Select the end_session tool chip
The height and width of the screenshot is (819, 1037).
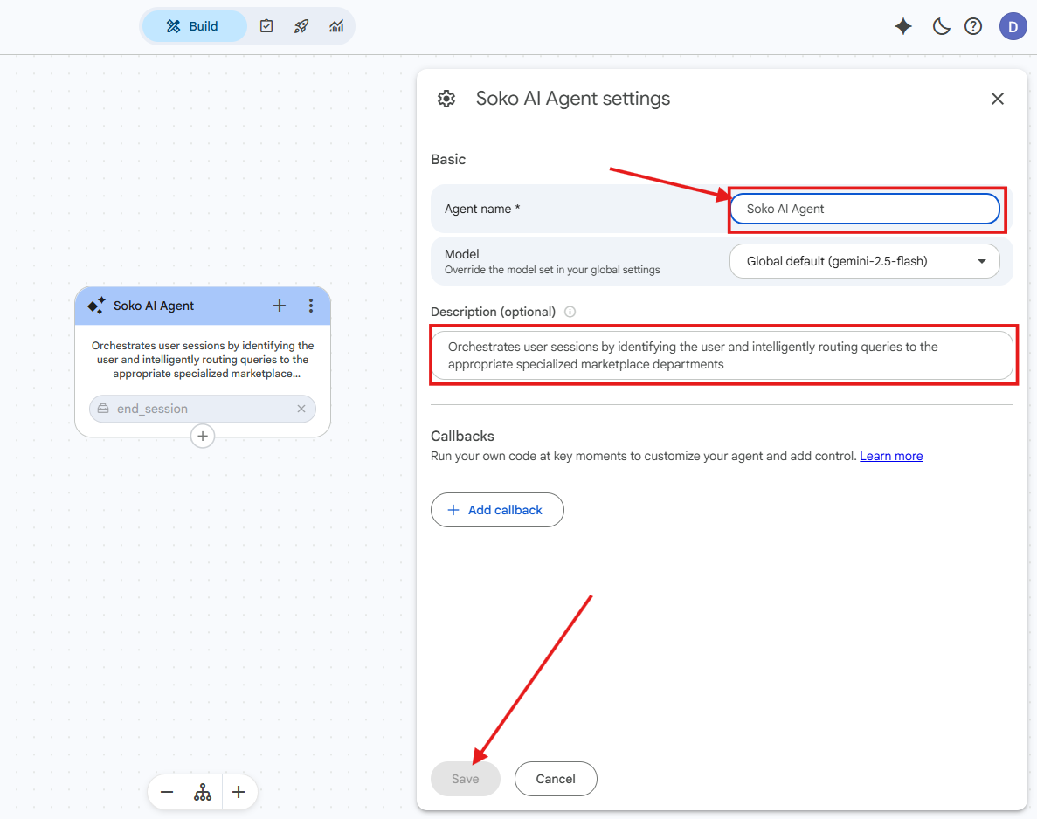[x=203, y=409]
